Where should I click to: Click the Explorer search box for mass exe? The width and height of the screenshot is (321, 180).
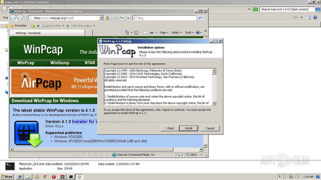pos(287,9)
